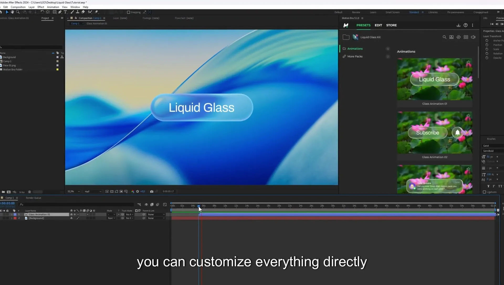Open the More Packs link
This screenshot has width=504, height=285.
point(355,57)
